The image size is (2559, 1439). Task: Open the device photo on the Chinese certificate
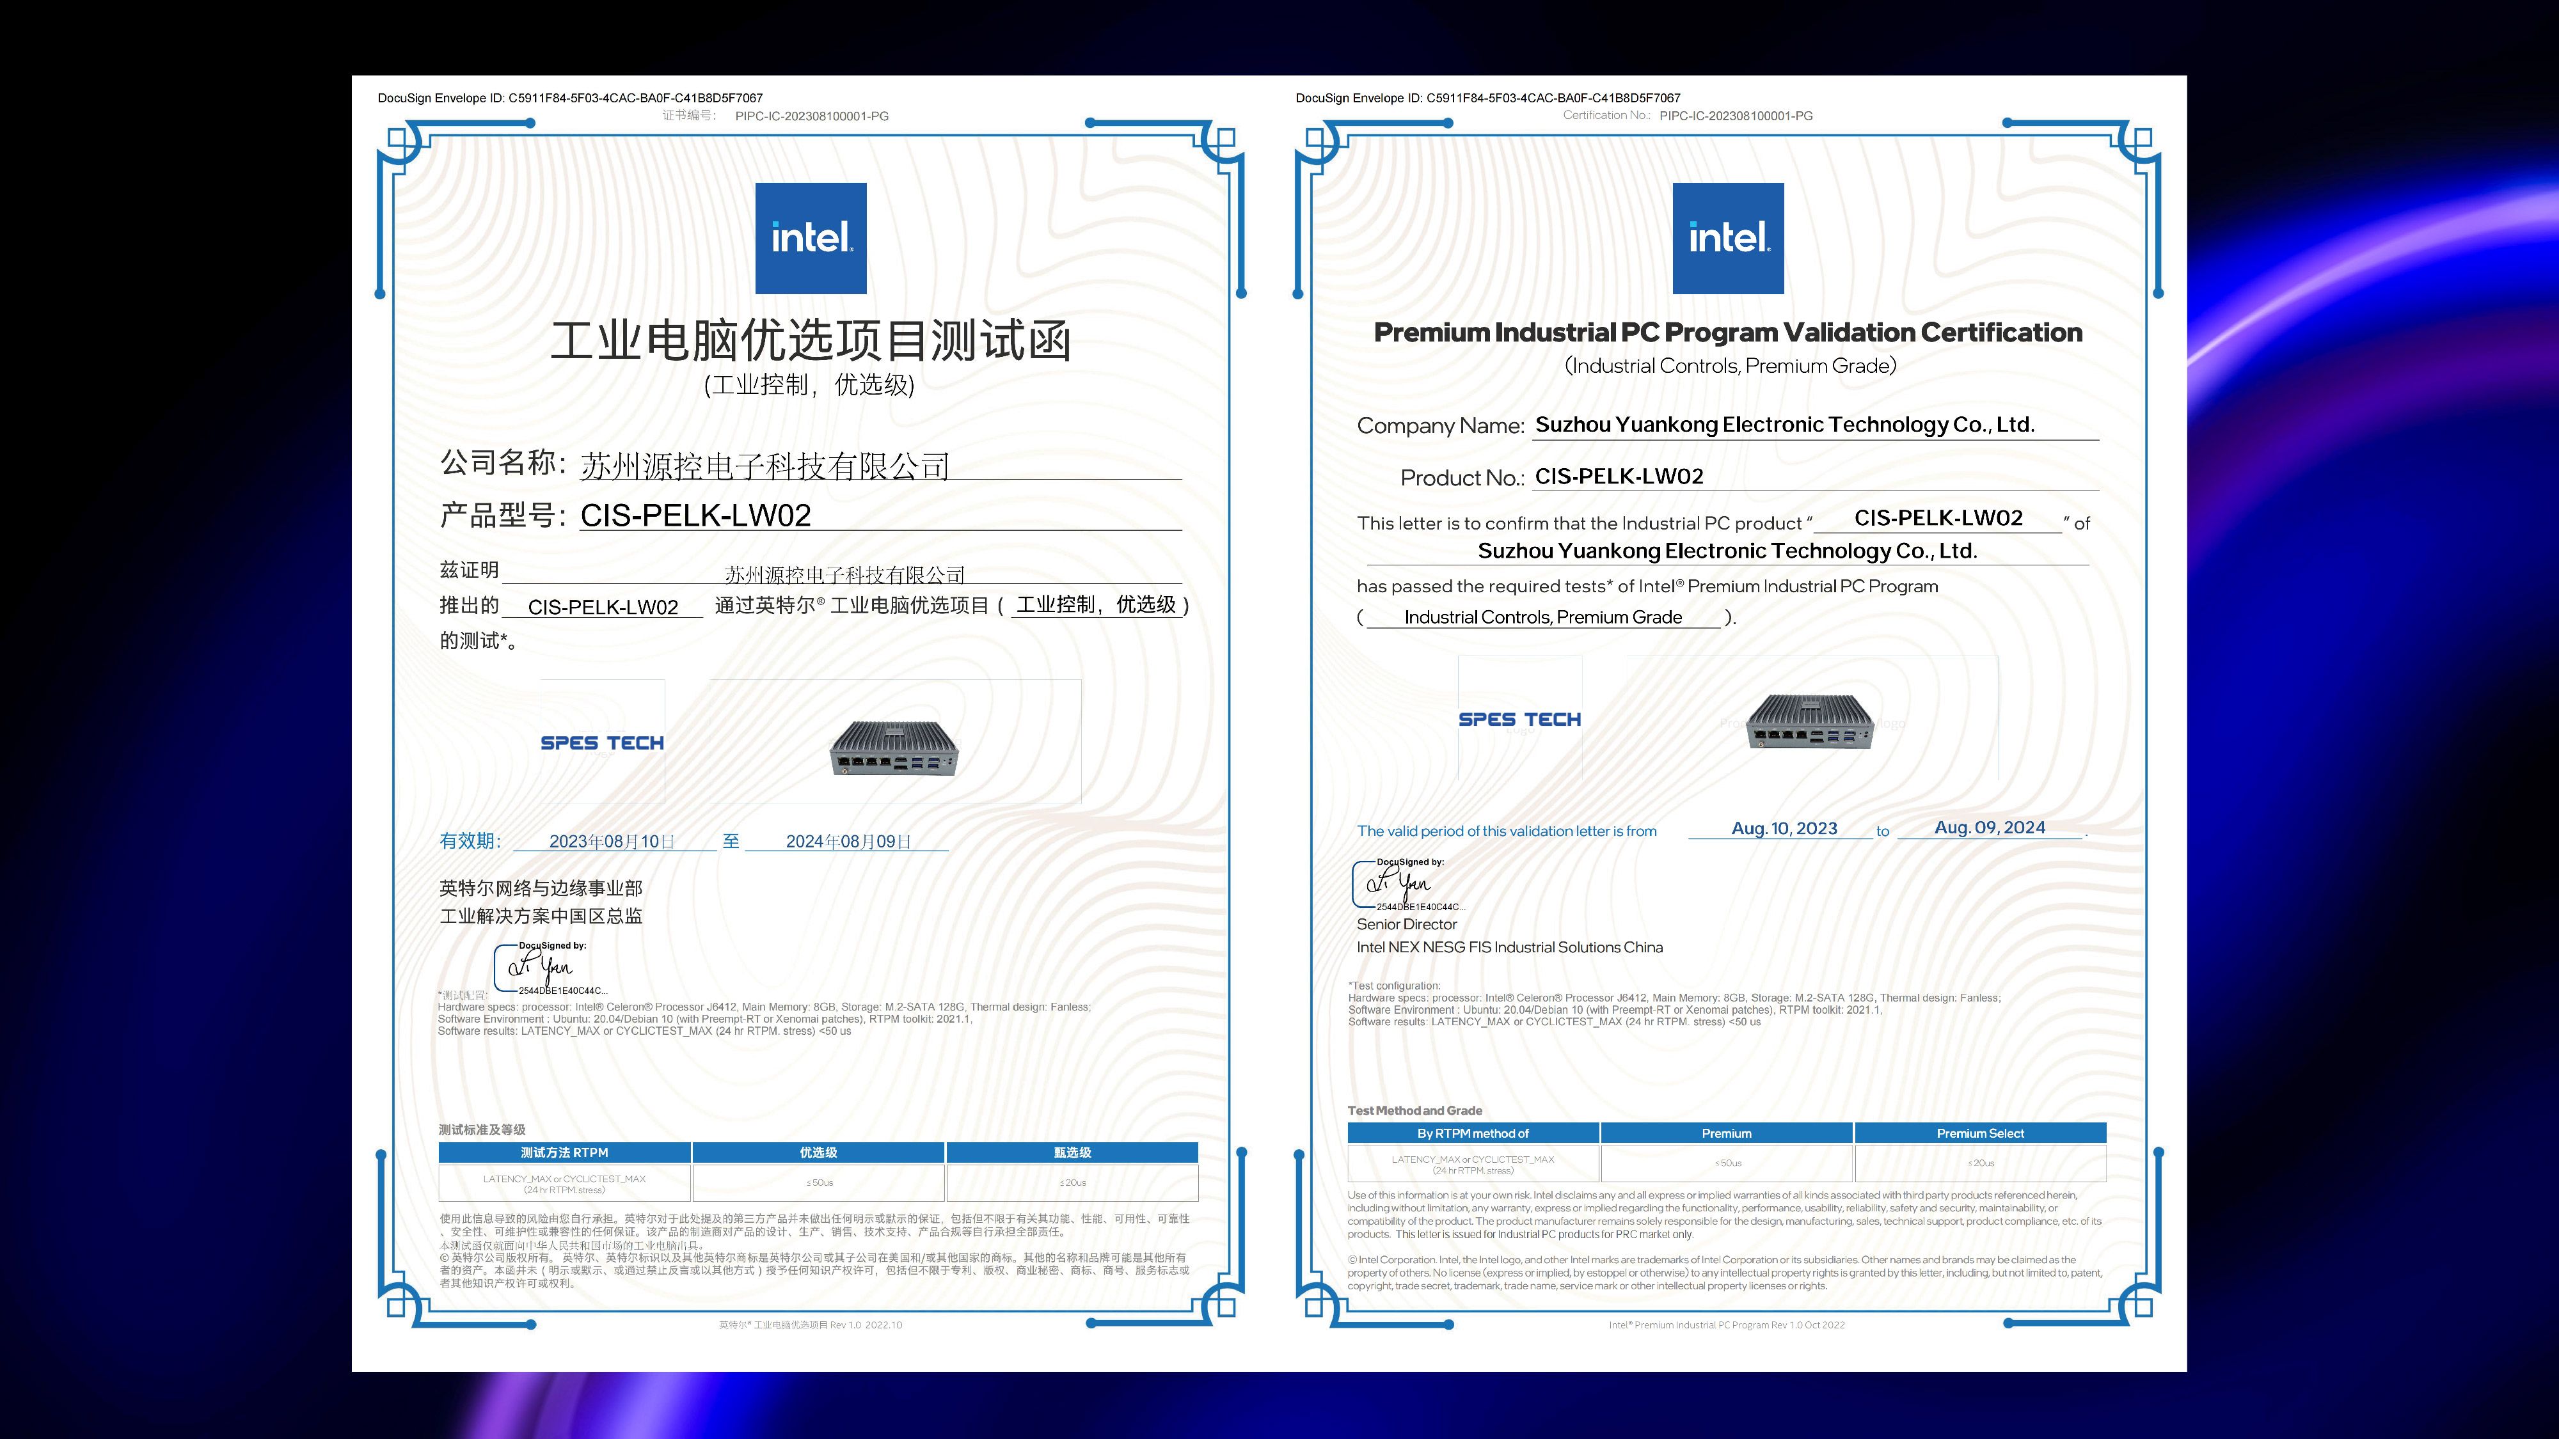[895, 749]
